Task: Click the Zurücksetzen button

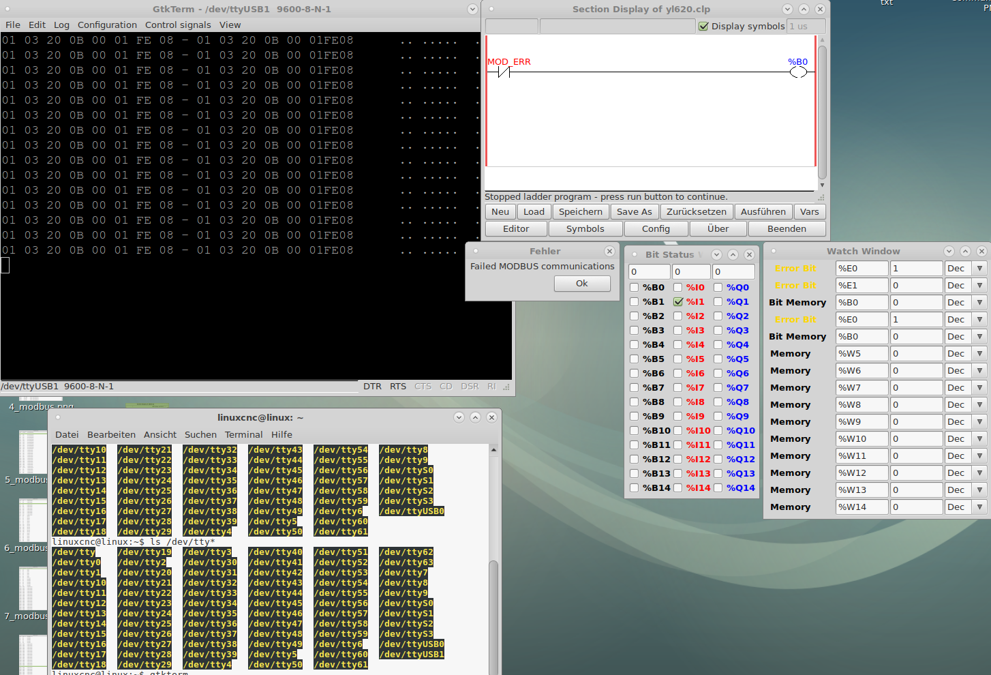Action: point(697,212)
